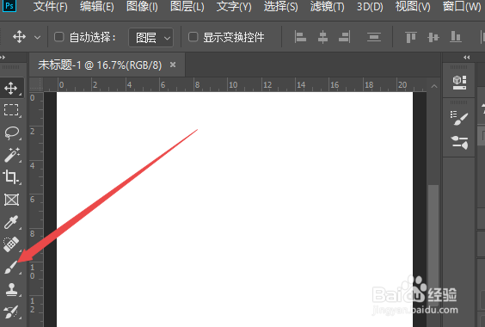Open the 图像(I) menu
The width and height of the screenshot is (485, 327).
pyautogui.click(x=142, y=7)
